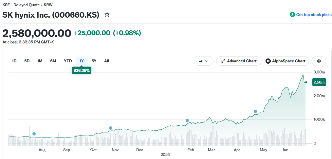
Task: Switch chart to 1M range
Action: 40,61
